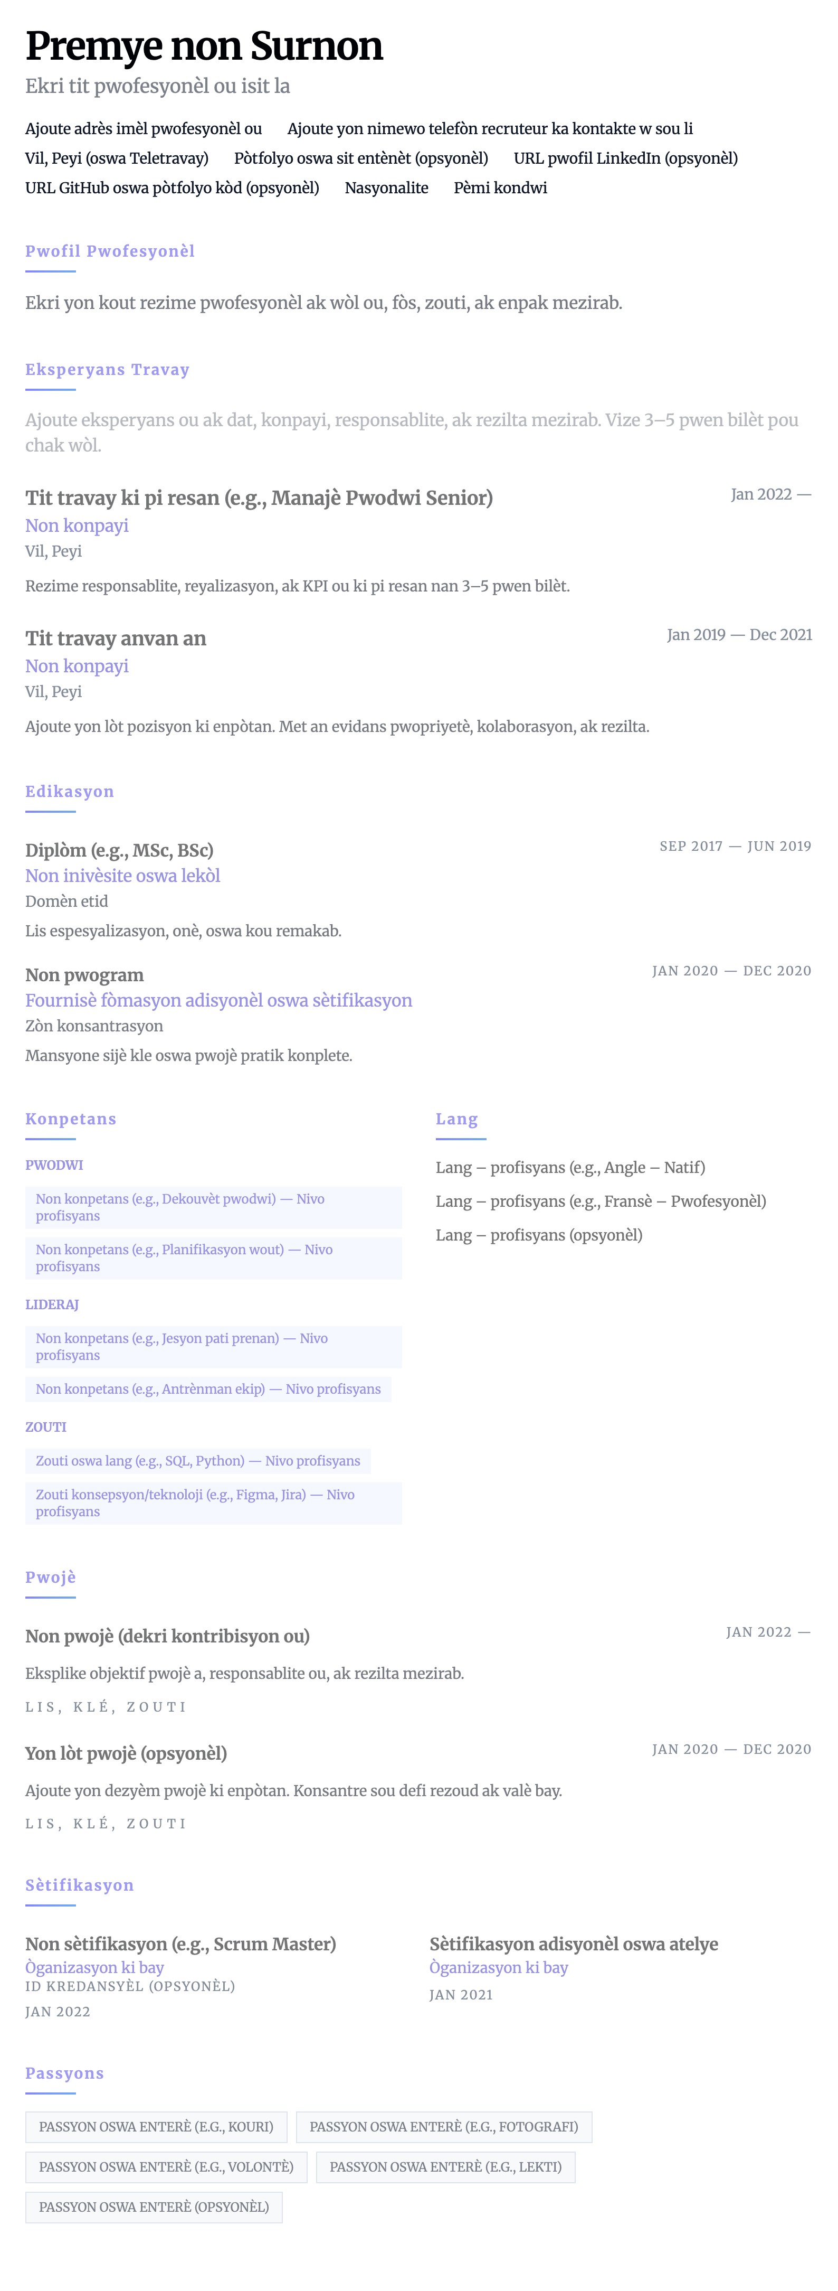Click the Non inivèsite oswa lekòl text
Image resolution: width=838 pixels, height=2291 pixels.
122,876
